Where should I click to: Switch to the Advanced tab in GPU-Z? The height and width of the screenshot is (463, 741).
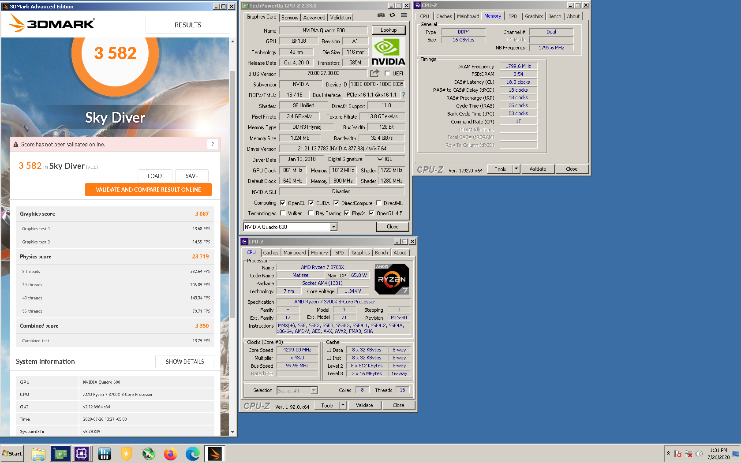314,18
